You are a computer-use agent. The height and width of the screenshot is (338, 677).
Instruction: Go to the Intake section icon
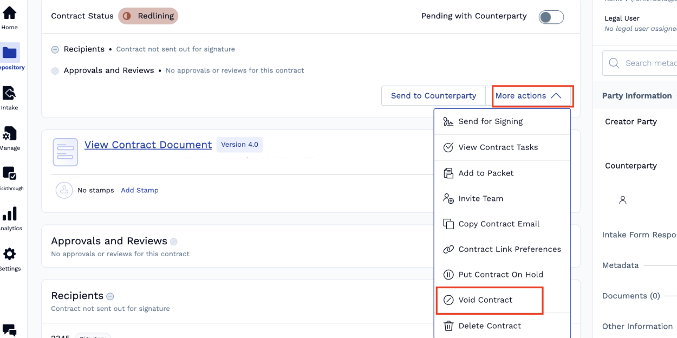point(10,93)
